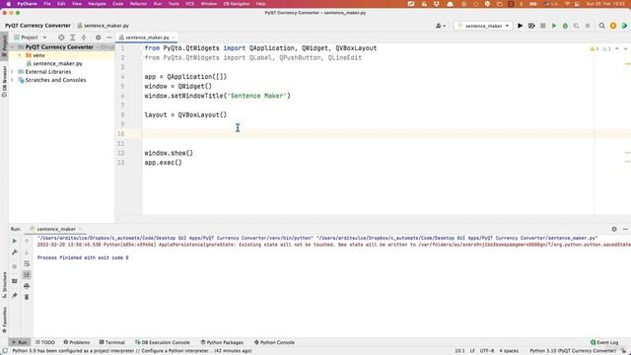Click the sentence_maker.py path link in console
The image size is (631, 355).
tap(456, 239)
